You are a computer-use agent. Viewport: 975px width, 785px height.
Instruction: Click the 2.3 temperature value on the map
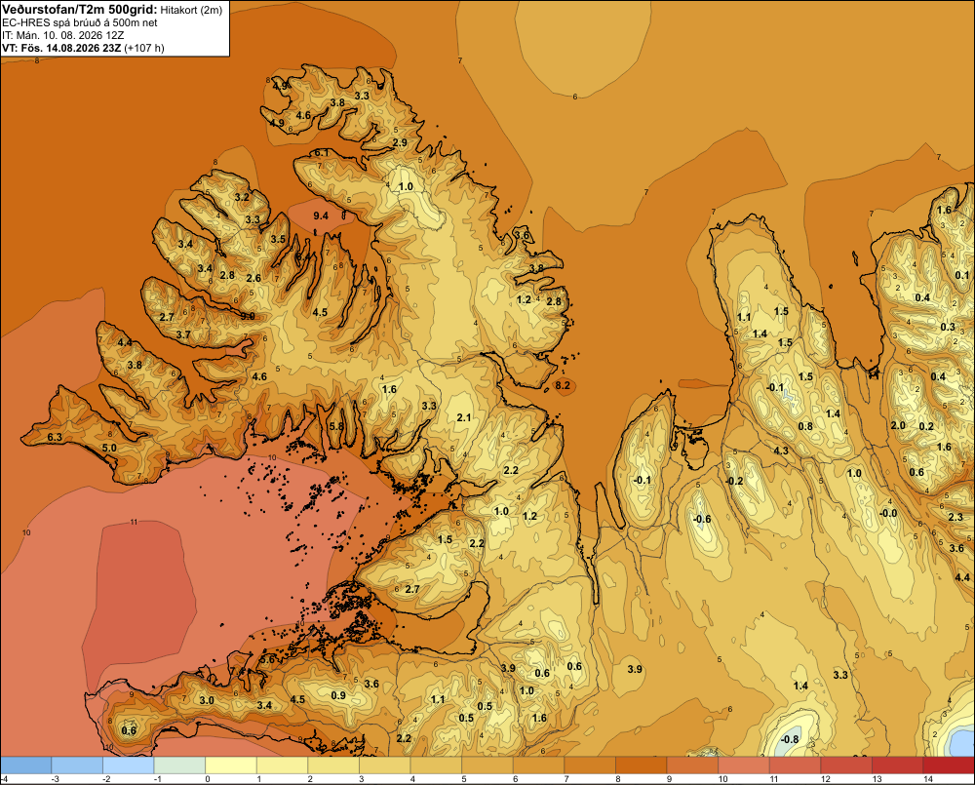click(955, 517)
